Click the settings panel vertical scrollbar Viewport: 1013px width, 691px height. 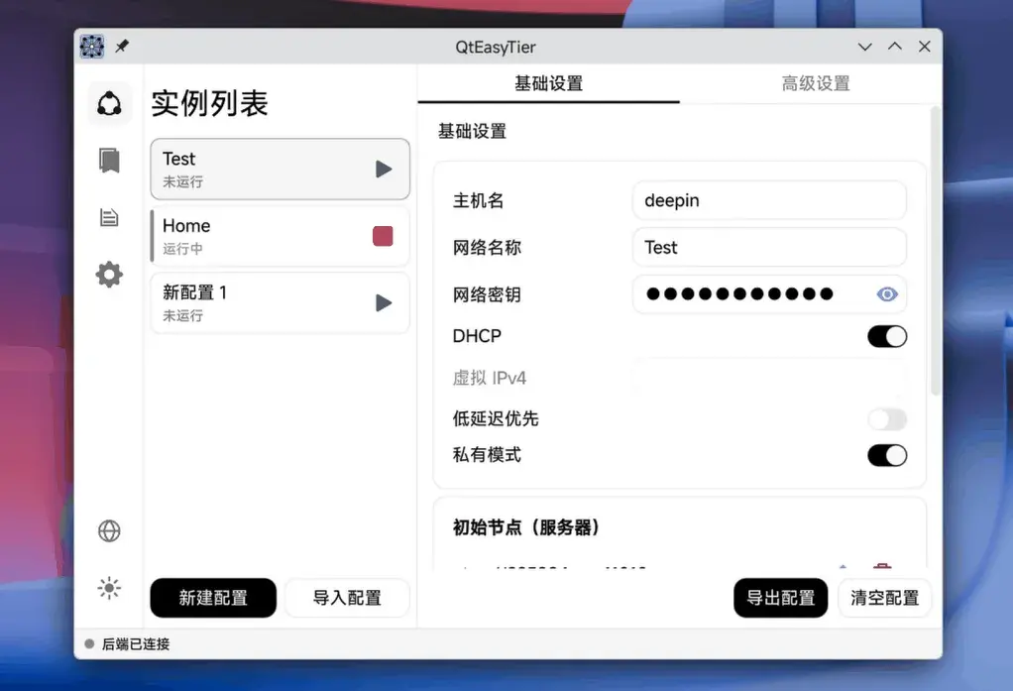tap(935, 252)
